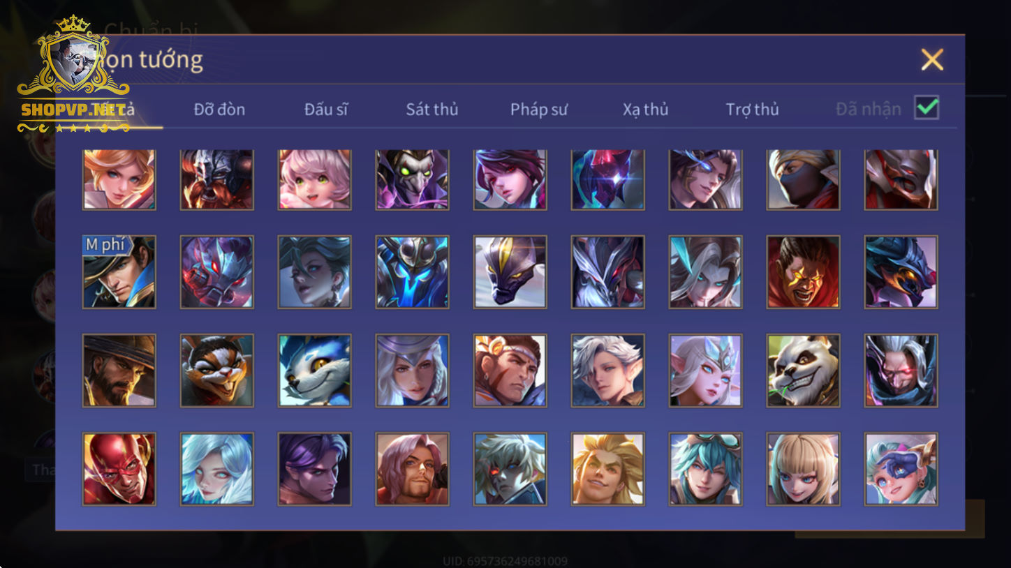Image resolution: width=1011 pixels, height=568 pixels.
Task: Select the blonde bob-haired girl hero
Action: point(804,469)
